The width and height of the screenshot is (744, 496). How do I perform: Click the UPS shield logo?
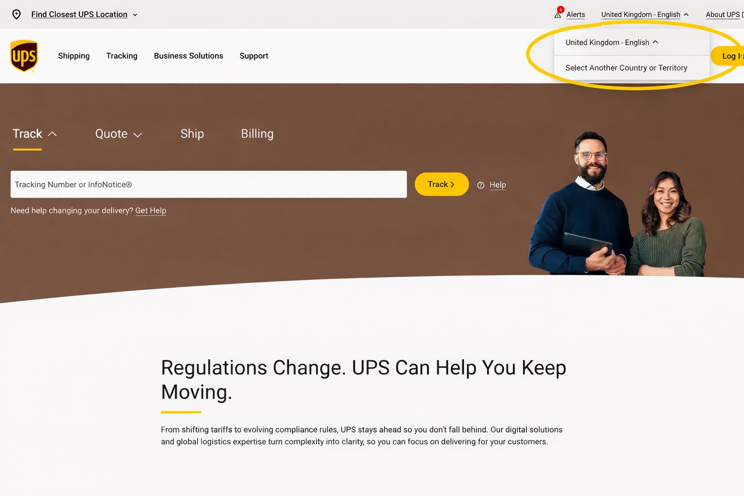pyautogui.click(x=24, y=56)
